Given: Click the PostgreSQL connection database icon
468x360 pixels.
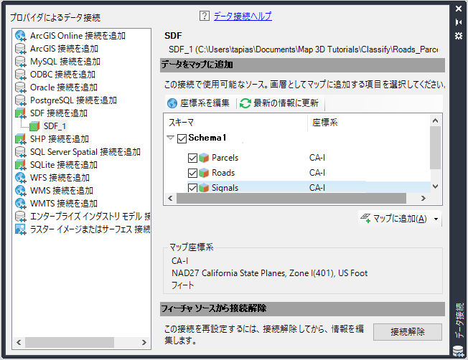Looking at the screenshot, I should [x=21, y=100].
